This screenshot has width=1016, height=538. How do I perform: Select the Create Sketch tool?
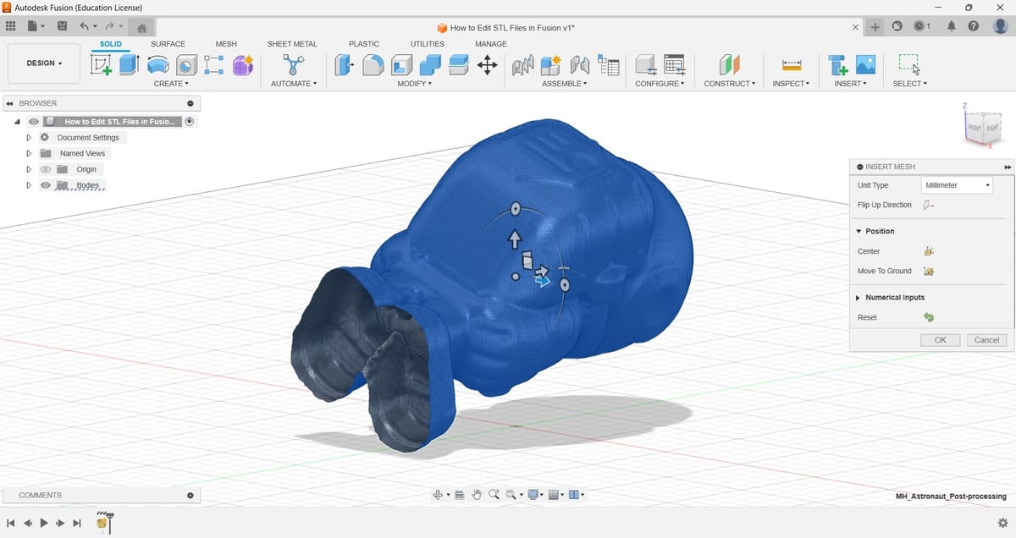click(102, 65)
